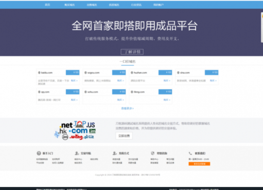Click the person icon beside 交易导航
263x190 pixels.
click(77, 153)
